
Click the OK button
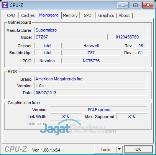[138, 149]
